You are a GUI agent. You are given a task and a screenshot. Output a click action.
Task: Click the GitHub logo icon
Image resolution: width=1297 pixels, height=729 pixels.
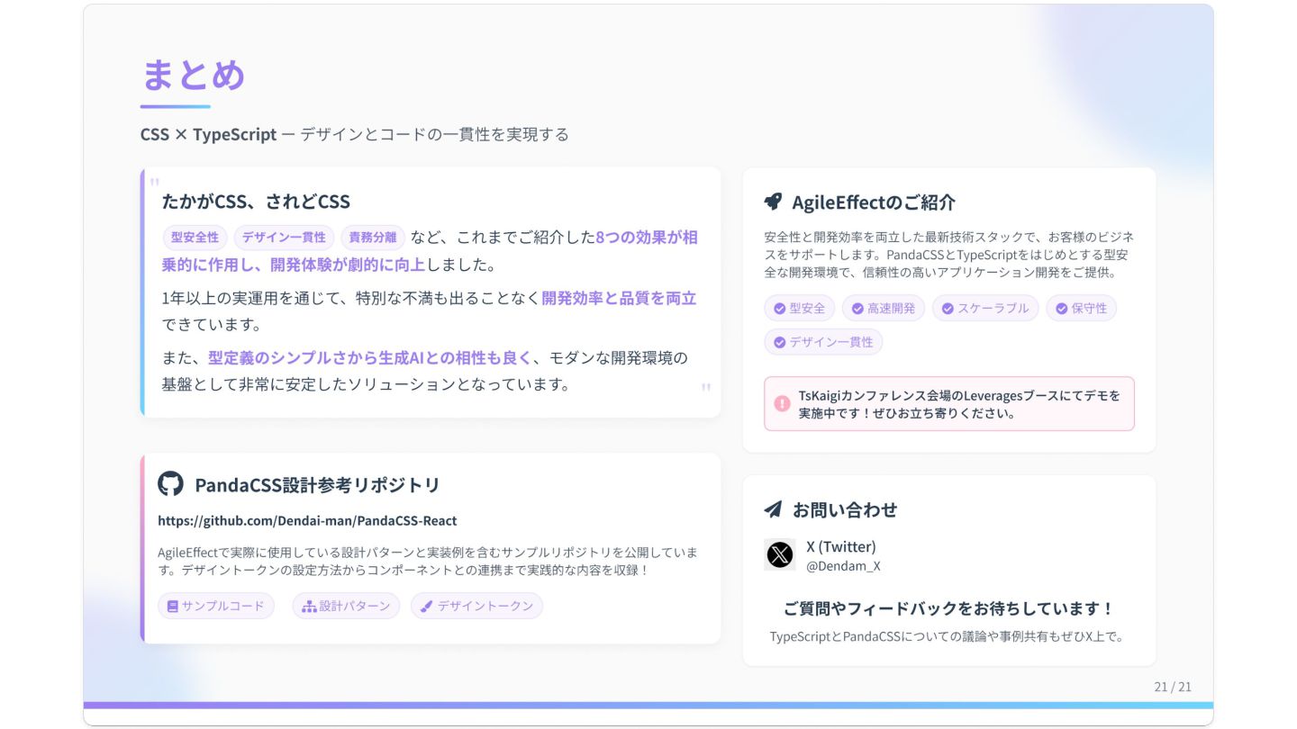tap(170, 483)
